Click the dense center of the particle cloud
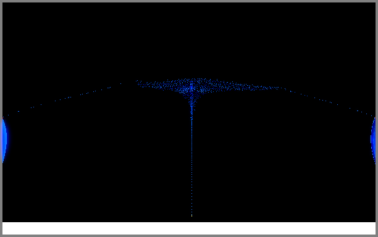Image resolution: width=378 pixels, height=237 pixels. click(191, 88)
